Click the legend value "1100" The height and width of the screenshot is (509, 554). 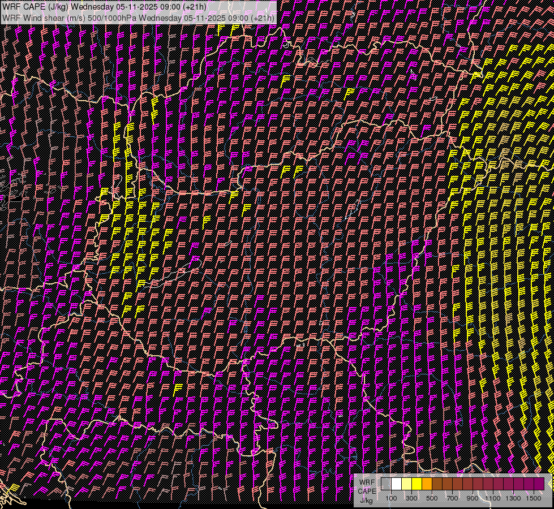click(x=492, y=498)
